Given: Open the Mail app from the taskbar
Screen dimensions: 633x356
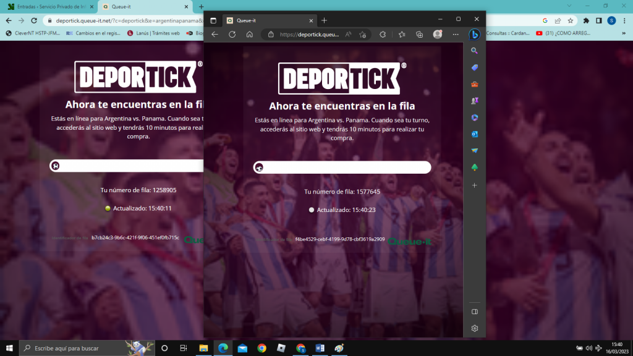Looking at the screenshot, I should point(242,348).
